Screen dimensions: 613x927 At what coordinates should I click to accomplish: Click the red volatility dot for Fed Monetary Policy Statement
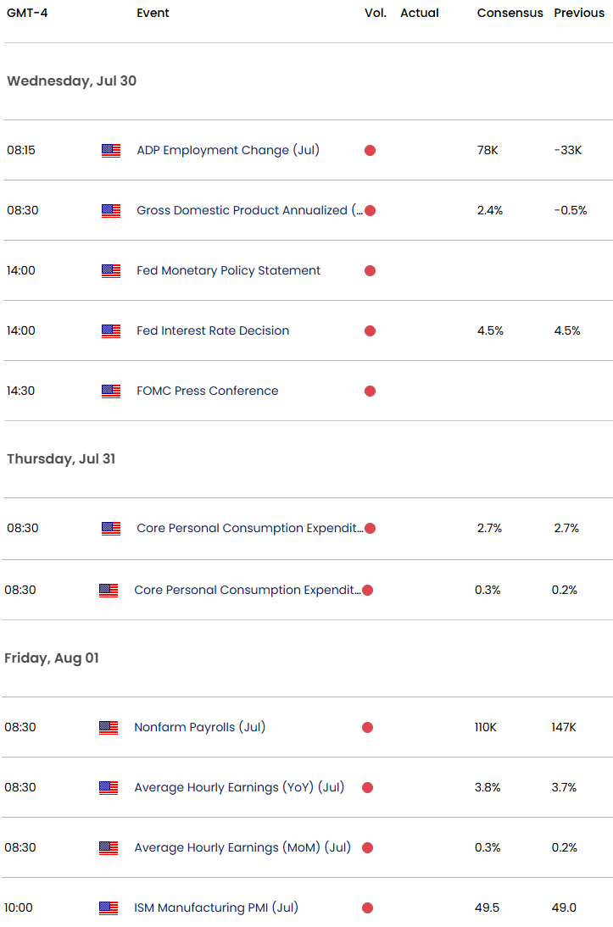tap(371, 271)
